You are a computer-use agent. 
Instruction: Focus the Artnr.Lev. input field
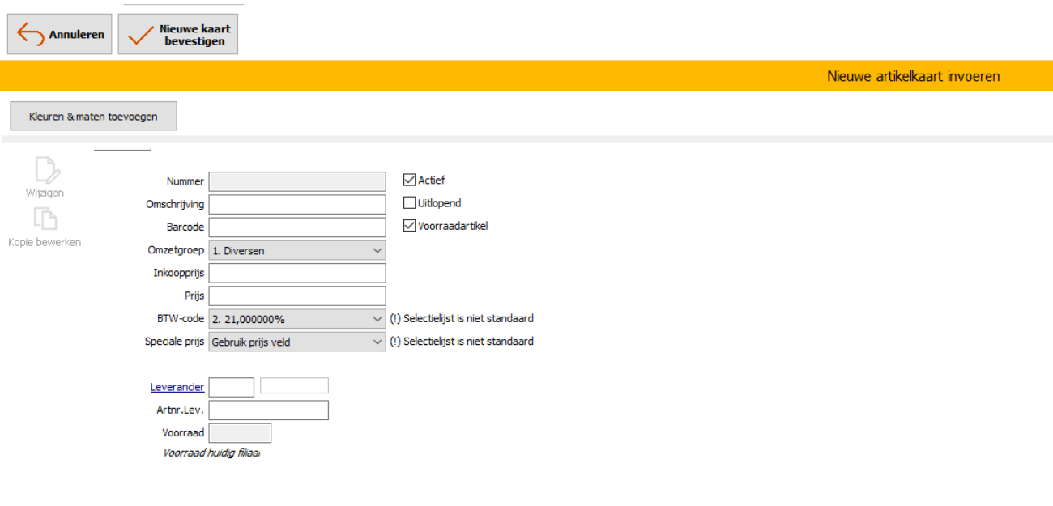tap(268, 410)
